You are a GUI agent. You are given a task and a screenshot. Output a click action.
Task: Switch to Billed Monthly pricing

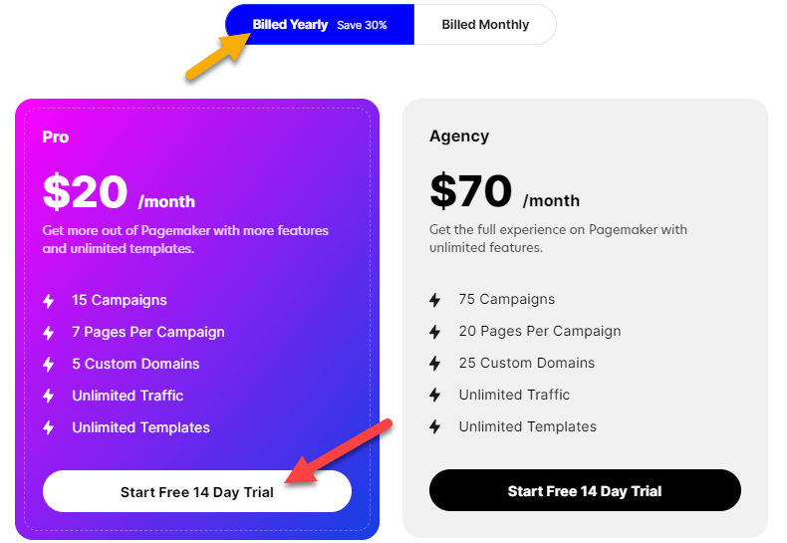coord(485,25)
